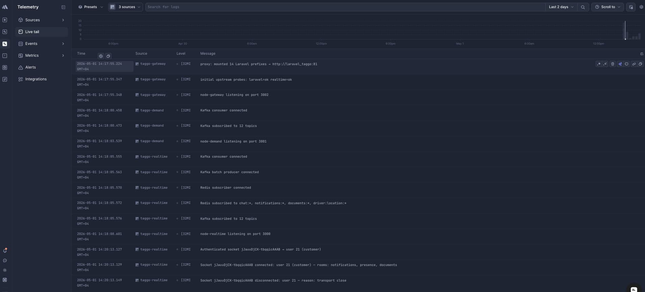The width and height of the screenshot is (645, 292).
Task: Click the 'disconnected: user 21' log message
Action: pos(273,281)
